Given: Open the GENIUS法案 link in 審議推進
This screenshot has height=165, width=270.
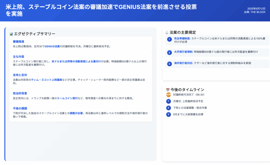Looking at the screenshot, I should coord(52,47).
